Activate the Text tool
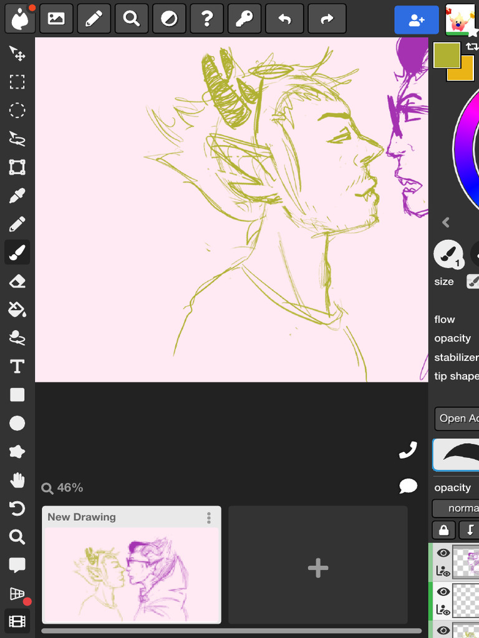The image size is (479, 638). click(17, 366)
